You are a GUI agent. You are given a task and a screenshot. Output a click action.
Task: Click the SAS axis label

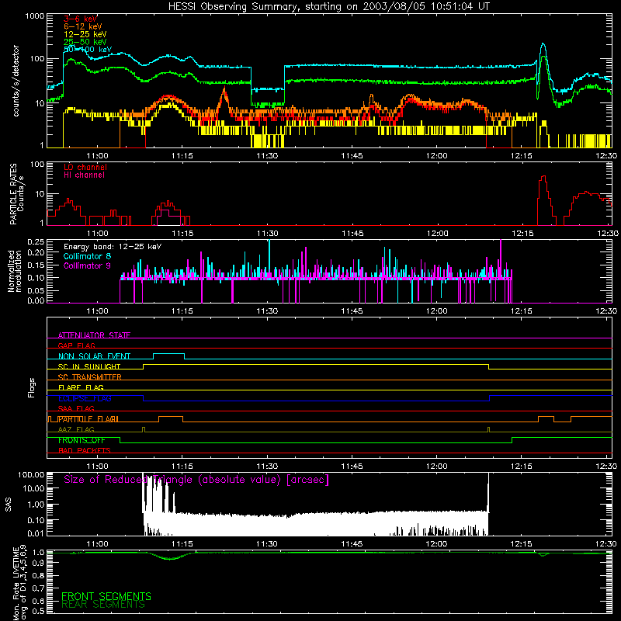(9, 504)
